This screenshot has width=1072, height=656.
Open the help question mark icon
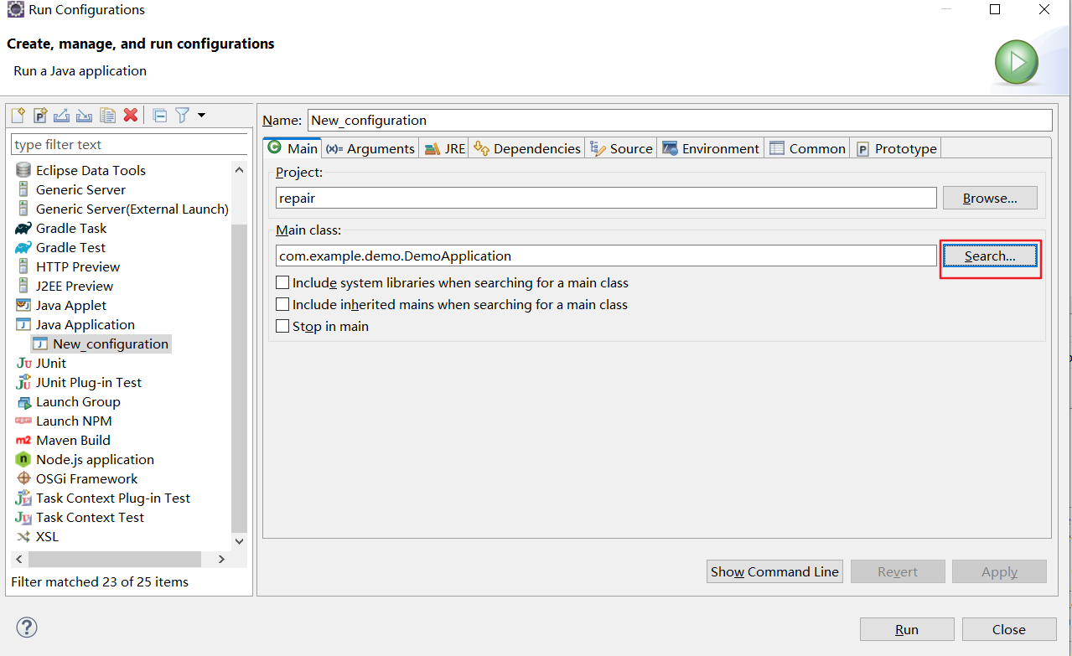[x=27, y=628]
